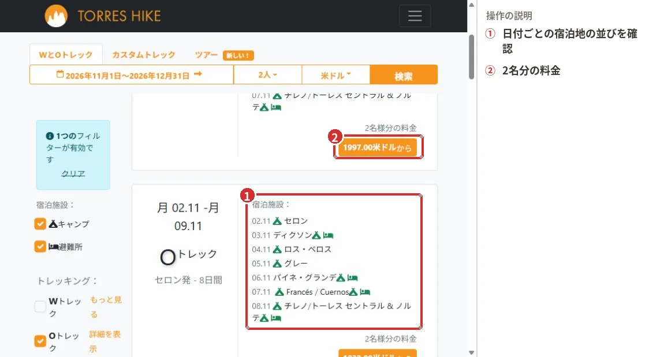Click bed icon on 06.11 パイネ・グランデ row
Viewport: 649px width, 357px height.
[x=353, y=277]
